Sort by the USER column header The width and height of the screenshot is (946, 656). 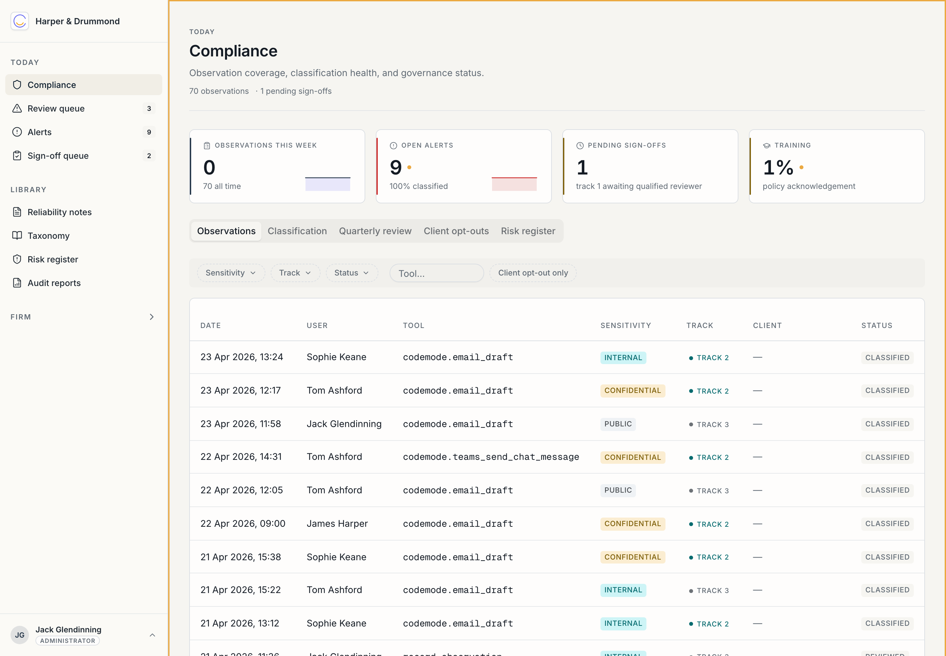(x=317, y=325)
